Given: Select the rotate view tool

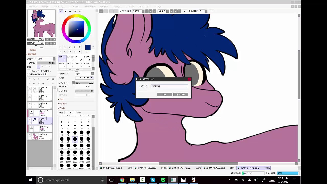Looking at the screenshot, I should (x=70, y=52).
